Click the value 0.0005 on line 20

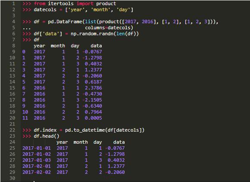tap(93, 118)
